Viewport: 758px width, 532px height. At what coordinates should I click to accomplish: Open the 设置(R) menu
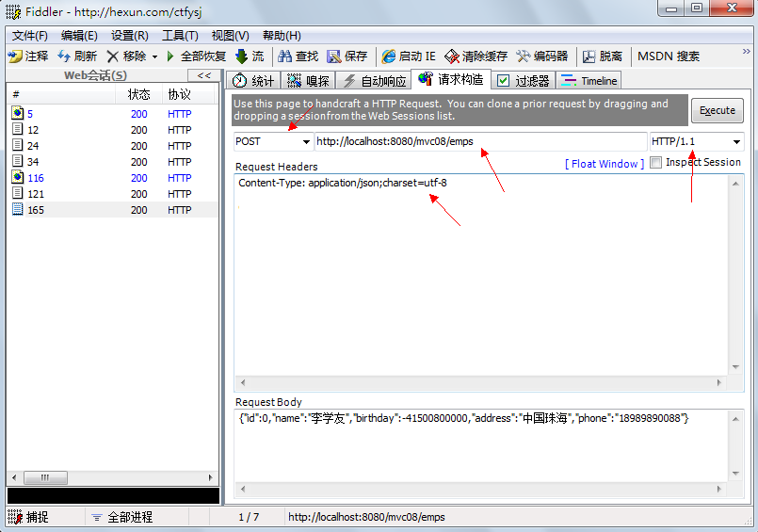point(130,36)
